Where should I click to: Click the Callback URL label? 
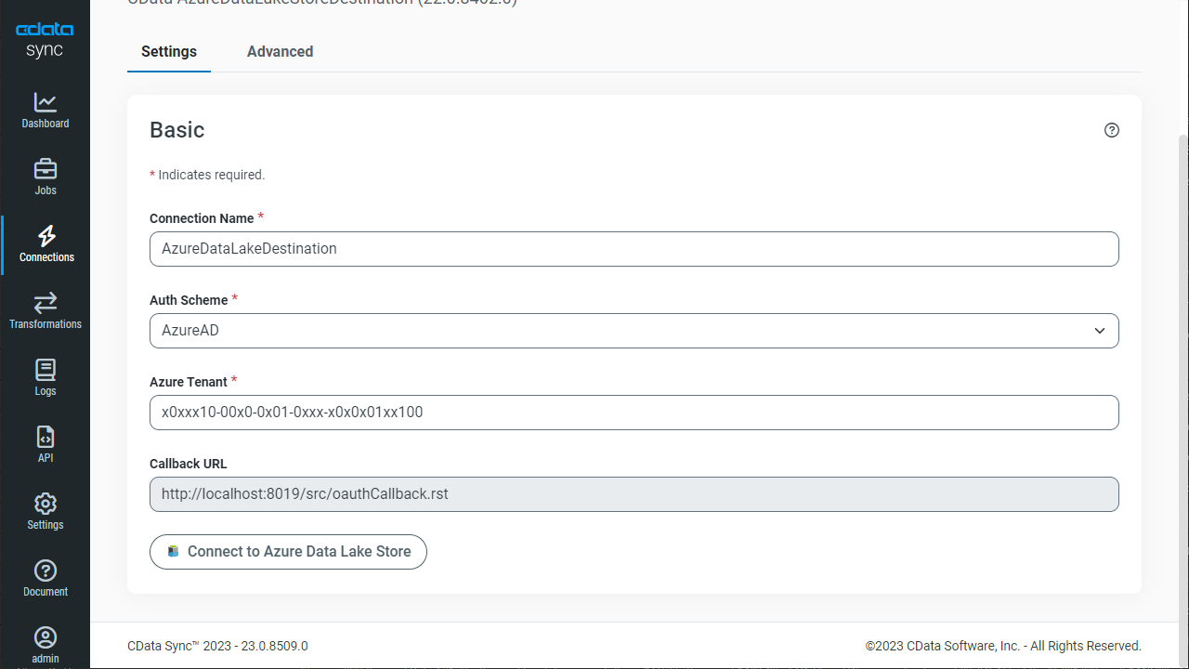pyautogui.click(x=189, y=464)
